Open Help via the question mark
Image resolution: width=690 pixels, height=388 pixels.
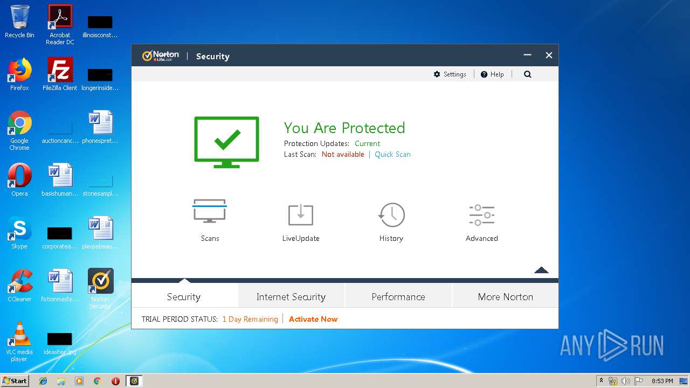[x=484, y=74]
